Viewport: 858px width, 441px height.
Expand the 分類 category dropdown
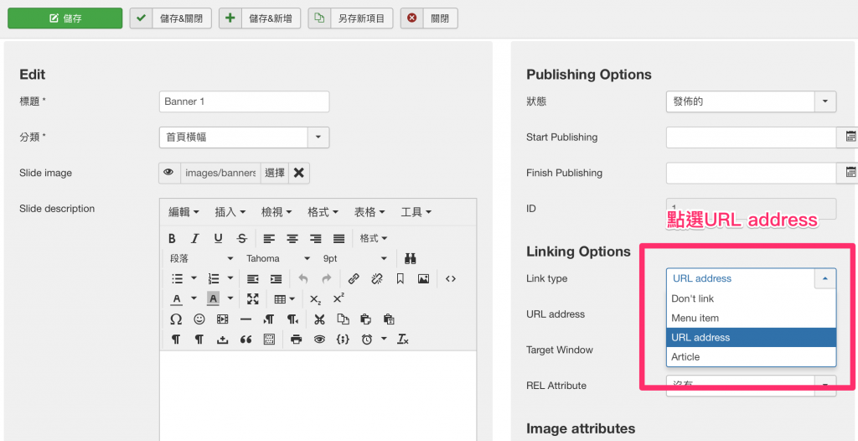[x=244, y=137]
